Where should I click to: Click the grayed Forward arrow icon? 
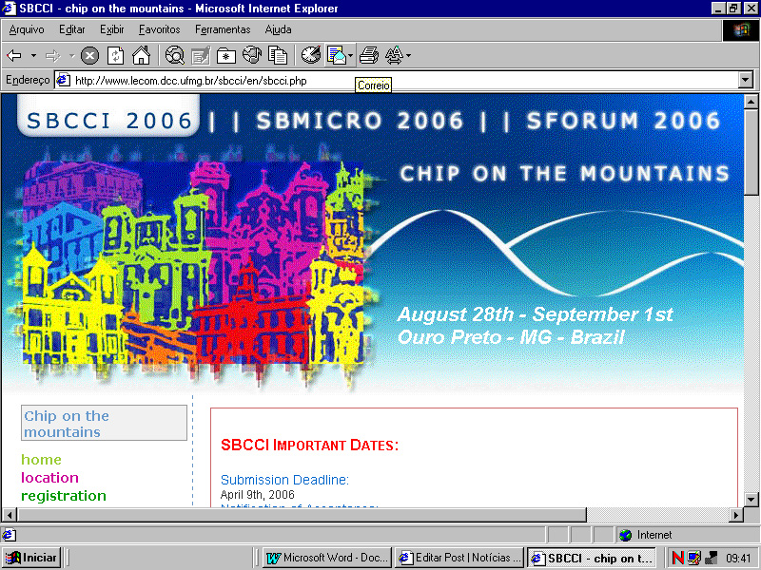coord(52,56)
